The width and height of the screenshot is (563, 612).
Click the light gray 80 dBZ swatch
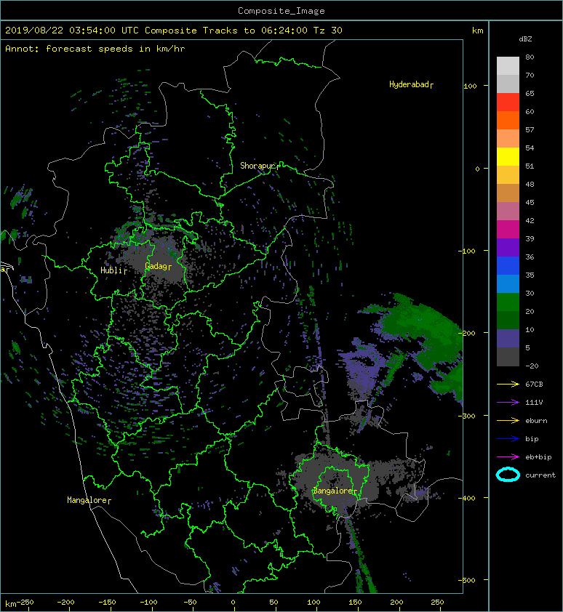pos(508,65)
